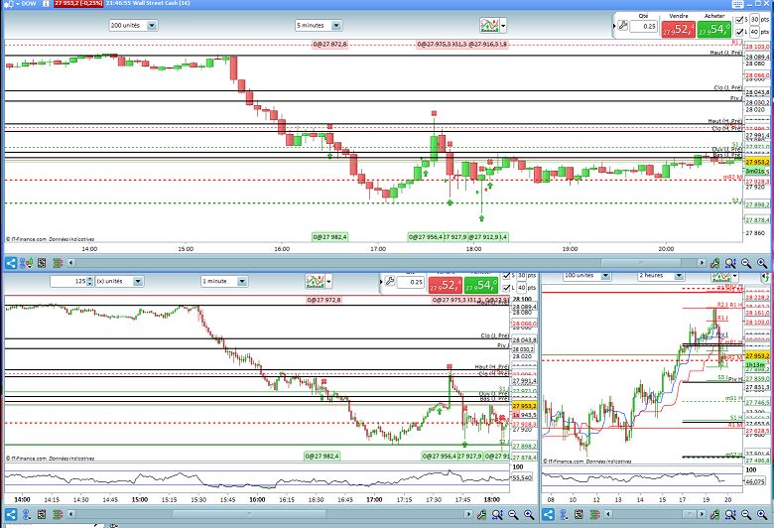
Task: Click the 125 units input field
Action: [x=68, y=282]
